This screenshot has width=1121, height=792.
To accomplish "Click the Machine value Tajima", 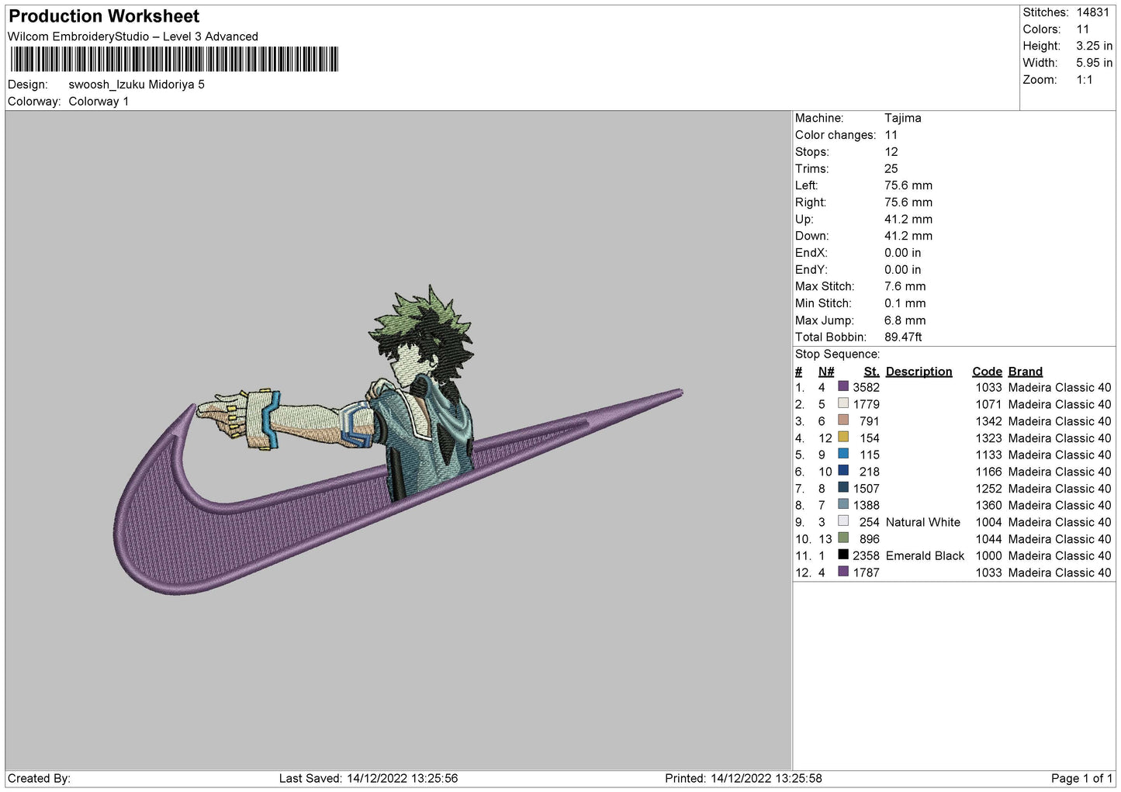I will click(x=902, y=118).
